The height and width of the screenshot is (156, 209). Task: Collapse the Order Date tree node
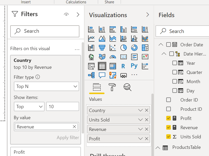click(161, 44)
